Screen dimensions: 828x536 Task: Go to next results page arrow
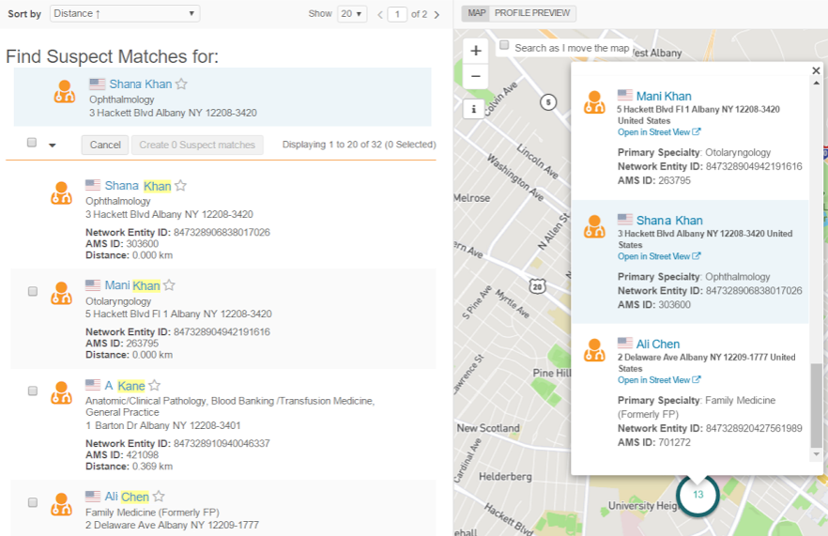437,14
